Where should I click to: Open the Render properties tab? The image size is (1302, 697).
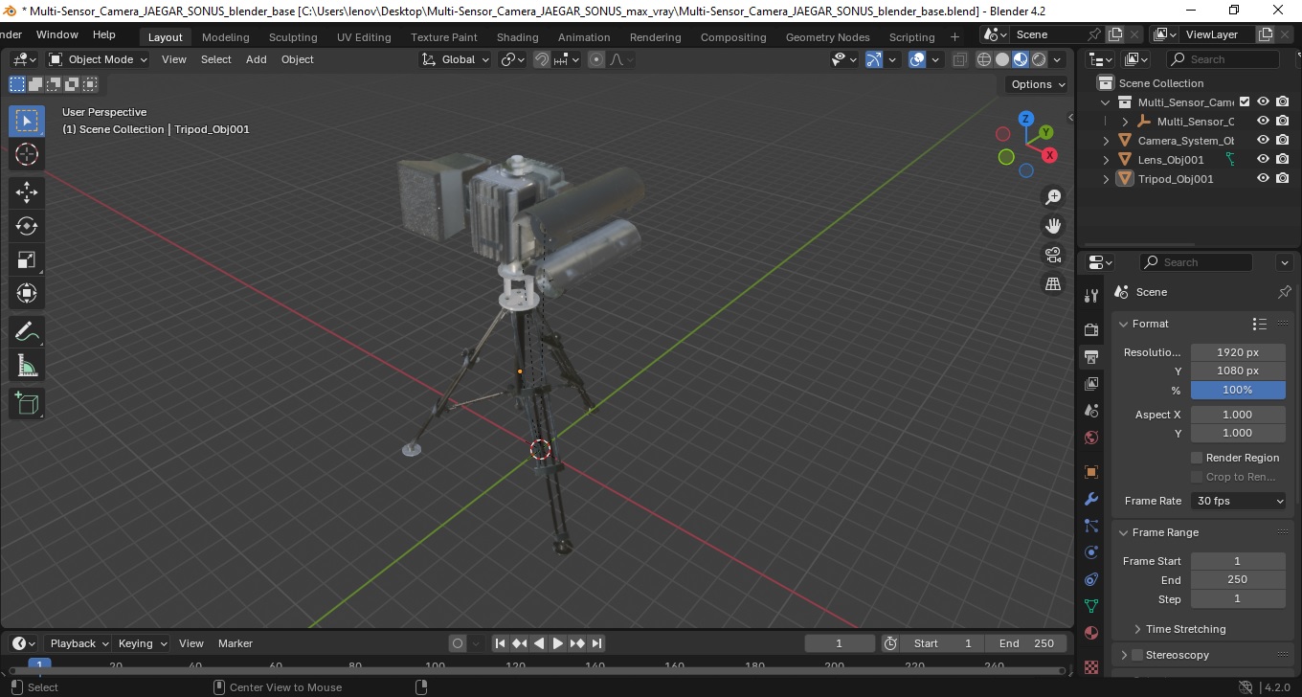pos(1091,329)
